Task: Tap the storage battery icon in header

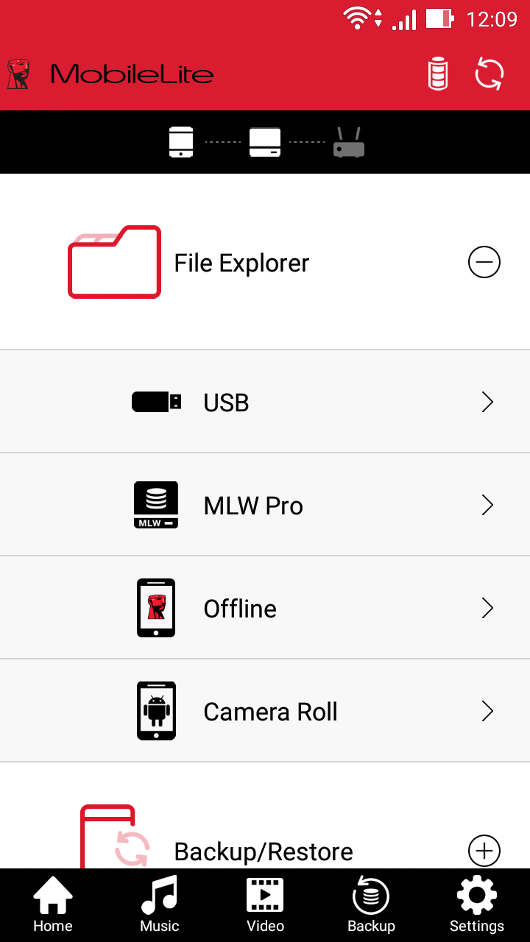Action: click(438, 74)
